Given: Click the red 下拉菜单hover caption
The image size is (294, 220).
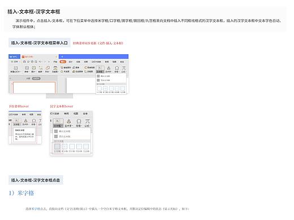Looking at the screenshot, I should point(19,106).
